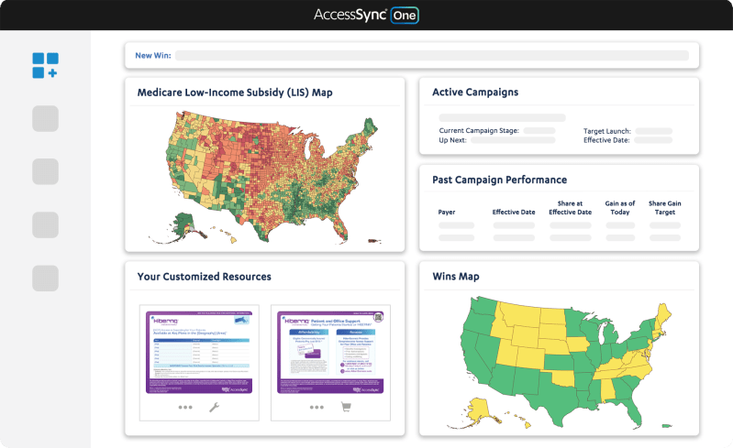The image size is (733, 448).
Task: Open the Patient and Office Support resource thumbnail
Action: tap(330, 353)
